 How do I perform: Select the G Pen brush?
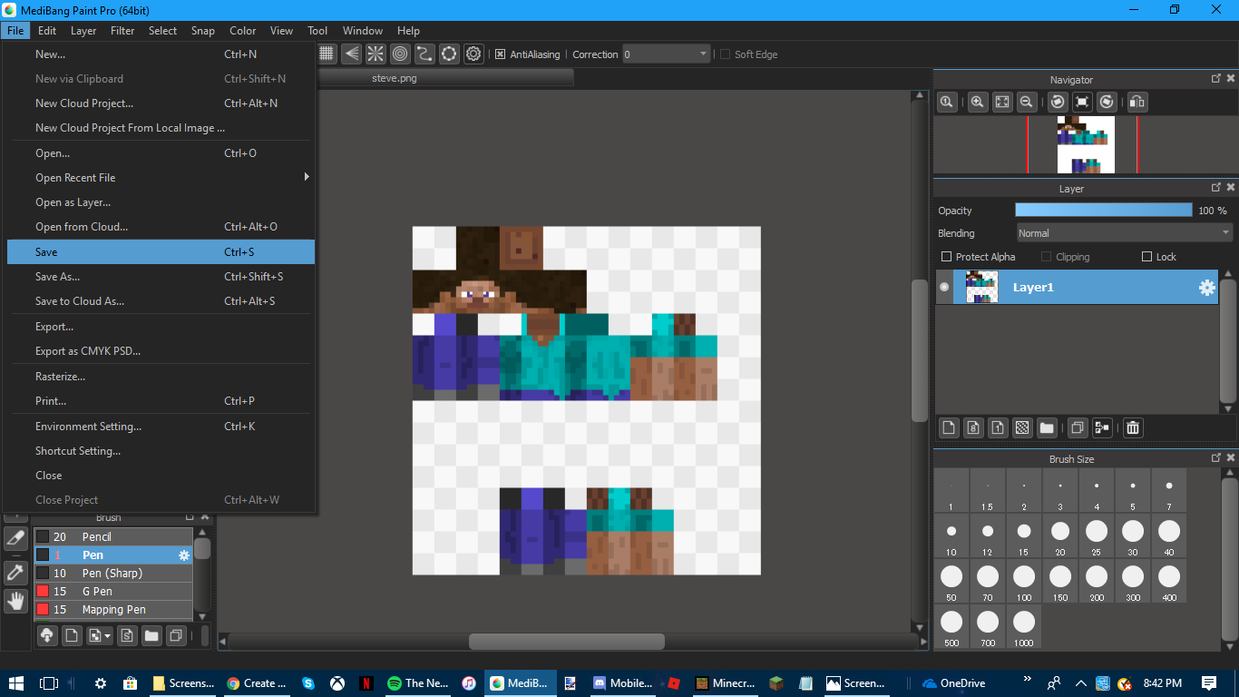click(x=113, y=592)
